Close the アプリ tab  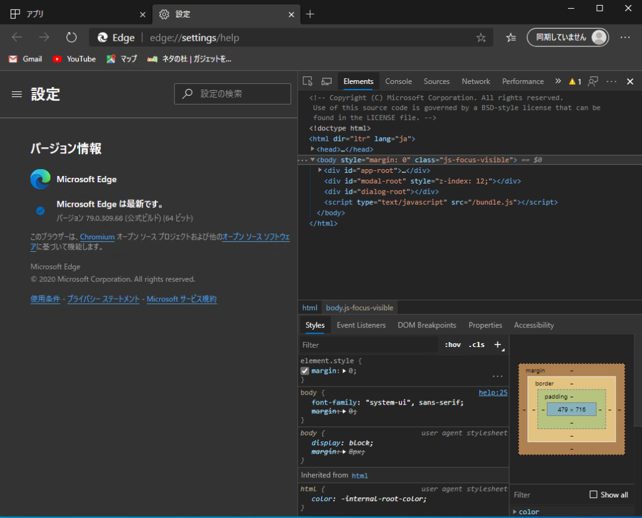142,15
